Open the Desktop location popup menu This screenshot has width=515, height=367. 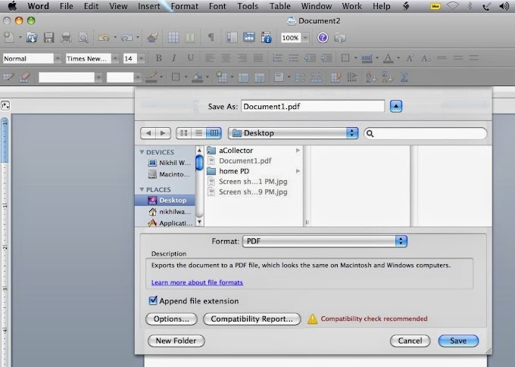point(293,133)
